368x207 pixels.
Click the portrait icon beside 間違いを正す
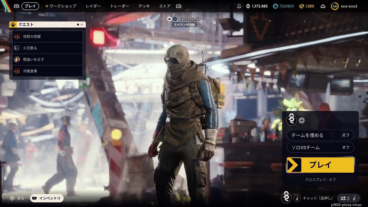[17, 60]
